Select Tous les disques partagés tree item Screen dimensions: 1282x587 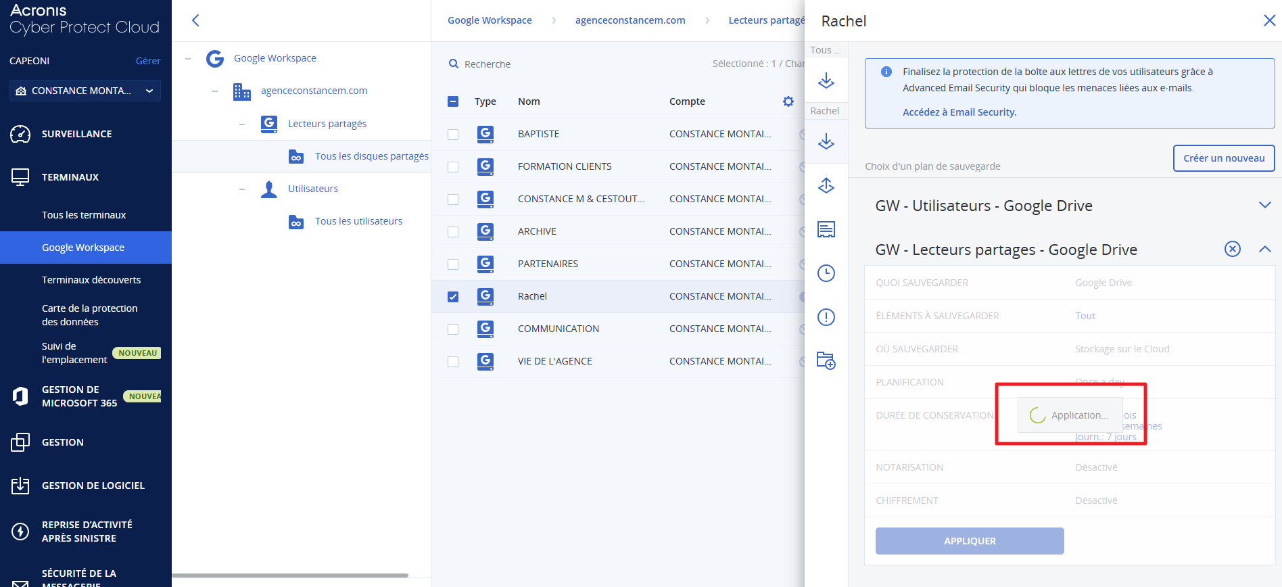pyautogui.click(x=371, y=156)
